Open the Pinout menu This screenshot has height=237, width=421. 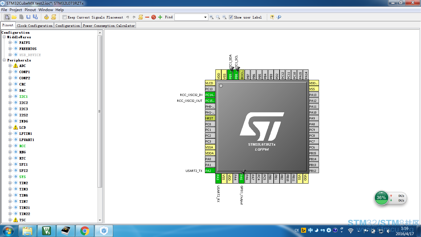tap(30, 10)
